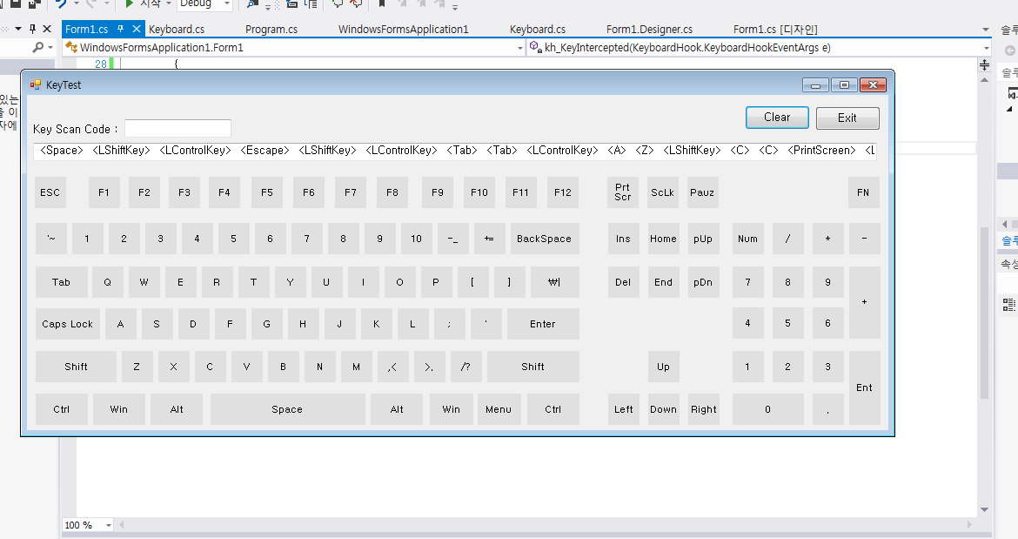Click the green Start debugging arrow
The width and height of the screenshot is (1018, 539).
point(129,3)
